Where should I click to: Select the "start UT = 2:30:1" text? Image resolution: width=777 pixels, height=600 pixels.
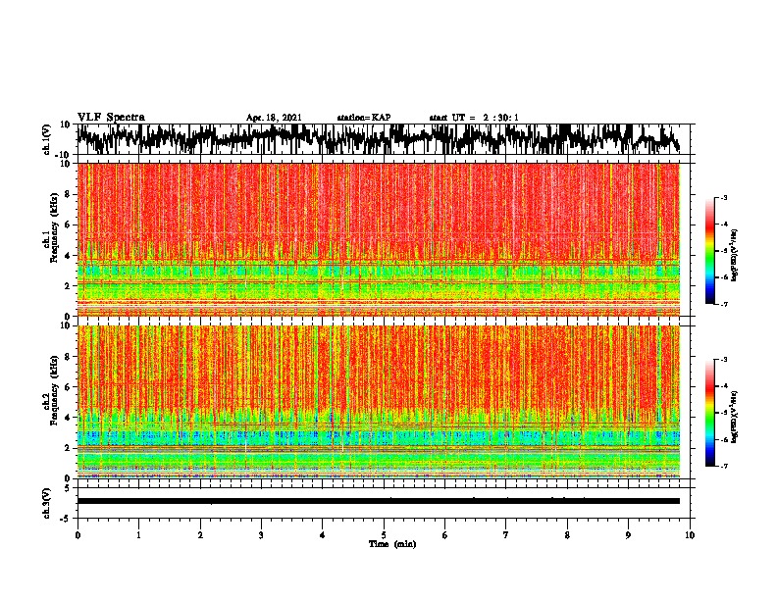tap(474, 118)
